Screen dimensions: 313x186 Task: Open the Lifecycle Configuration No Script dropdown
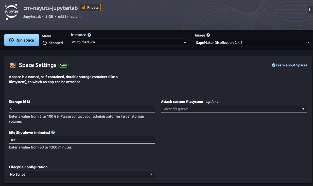coord(82,174)
